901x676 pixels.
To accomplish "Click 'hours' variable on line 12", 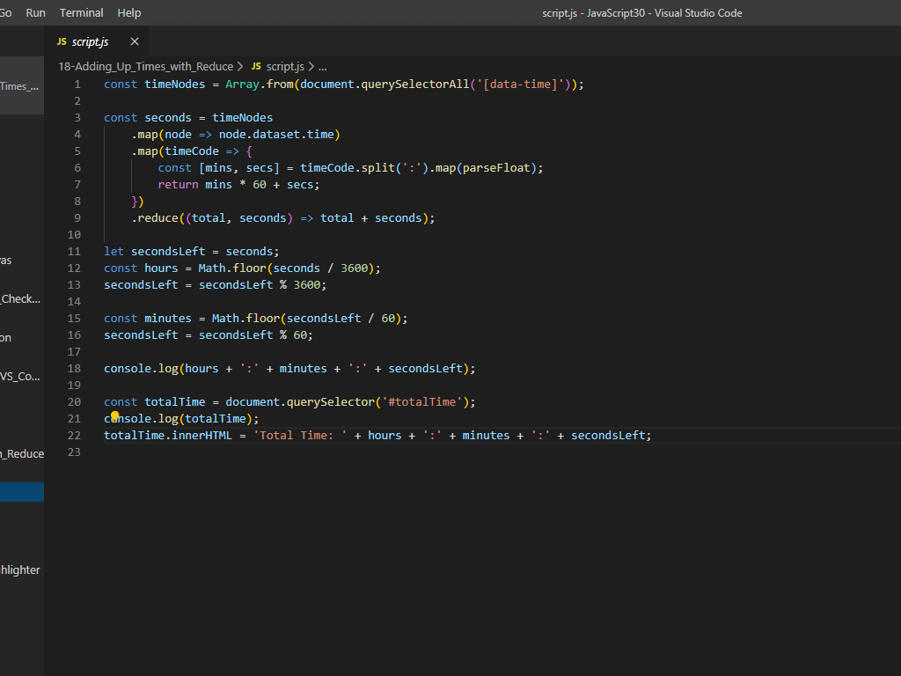I will 162,268.
